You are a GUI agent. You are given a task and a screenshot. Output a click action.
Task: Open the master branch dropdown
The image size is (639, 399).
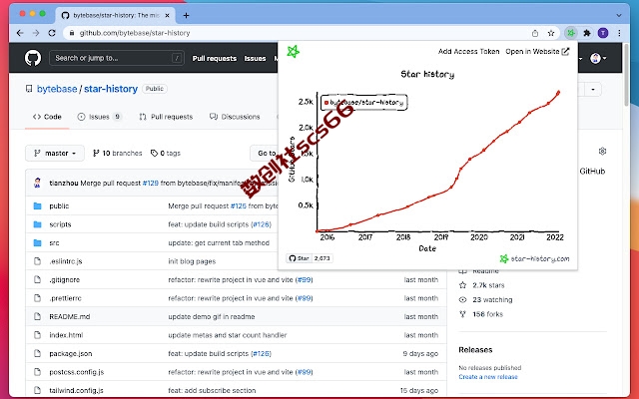[55, 153]
